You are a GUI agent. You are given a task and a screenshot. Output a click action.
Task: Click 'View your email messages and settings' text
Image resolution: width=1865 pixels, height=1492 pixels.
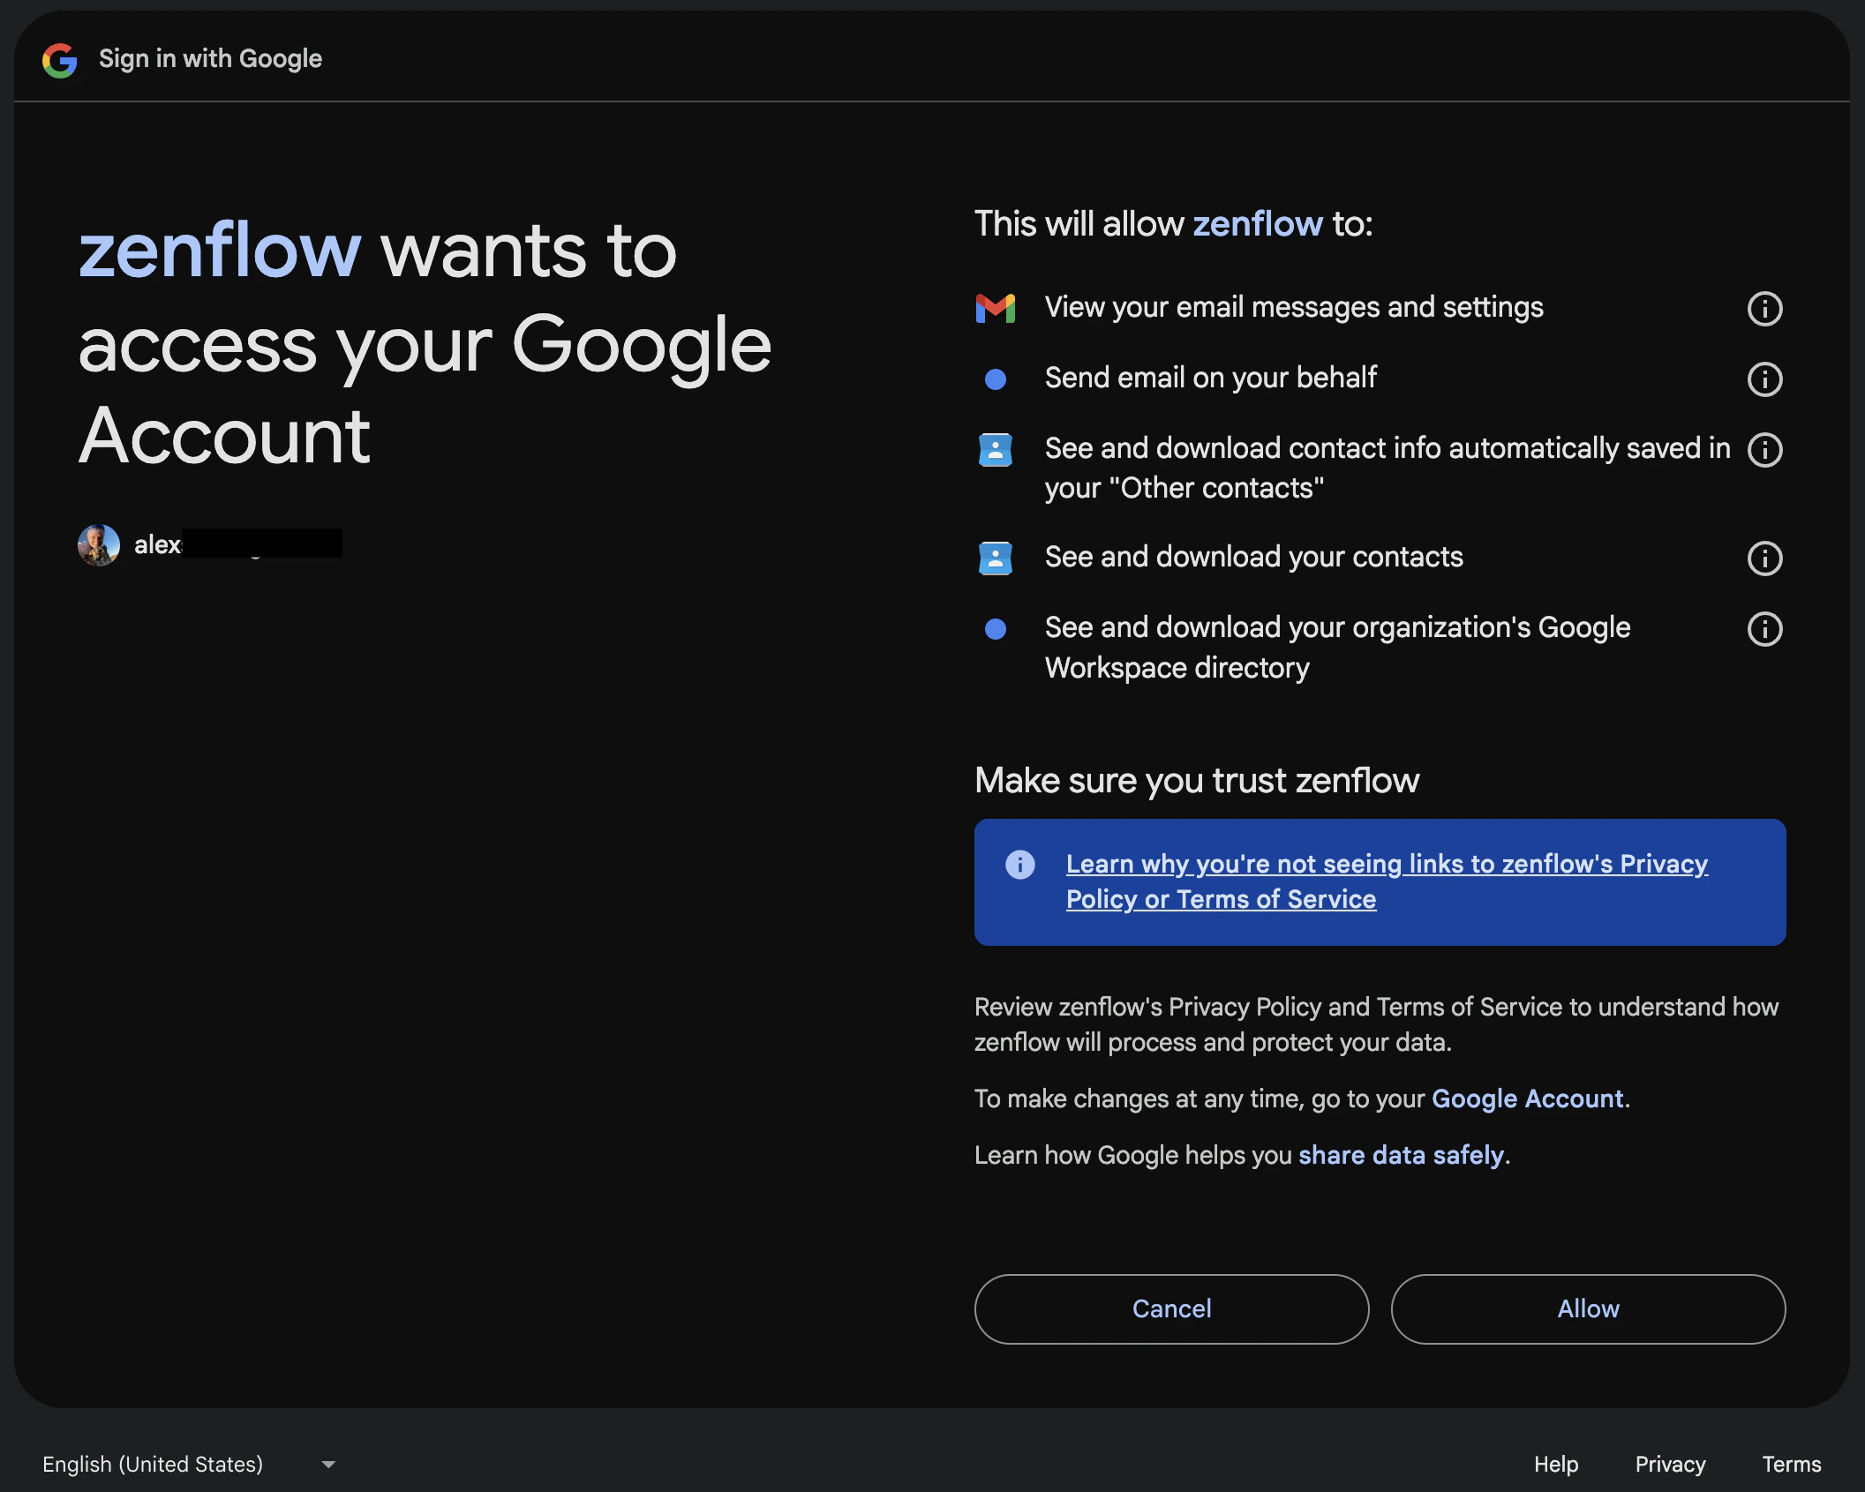[1294, 307]
